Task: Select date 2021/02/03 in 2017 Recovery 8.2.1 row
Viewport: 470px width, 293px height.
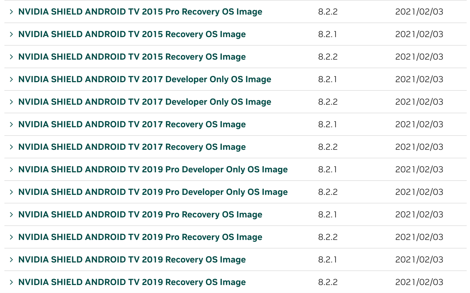Action: pos(419,124)
